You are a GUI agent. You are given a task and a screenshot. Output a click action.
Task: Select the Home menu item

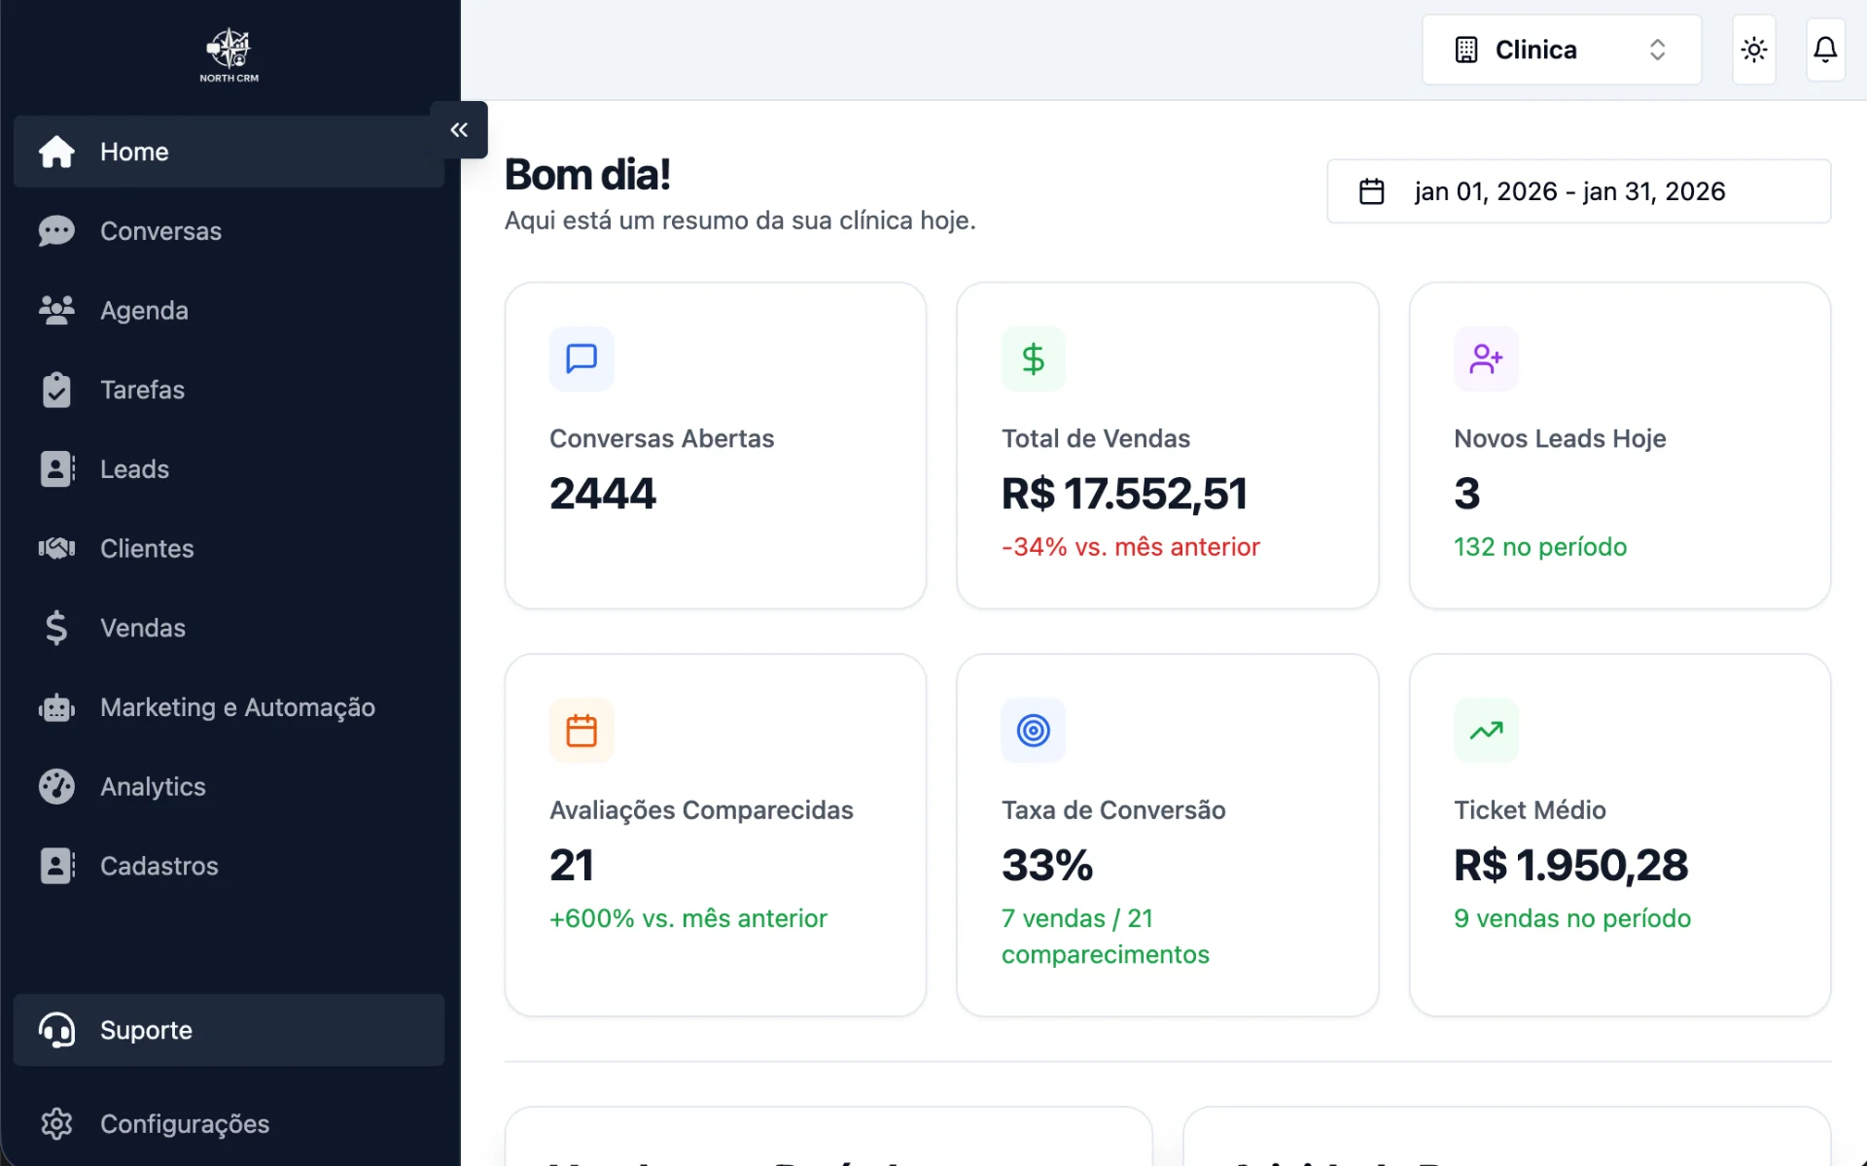[134, 152]
